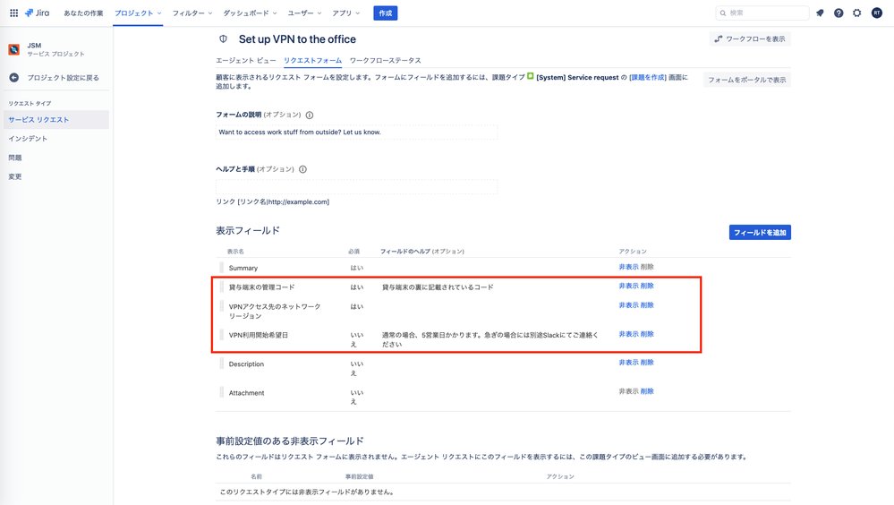This screenshot has width=894, height=505.
Task: Click the Attachment field name
Action: click(x=246, y=393)
